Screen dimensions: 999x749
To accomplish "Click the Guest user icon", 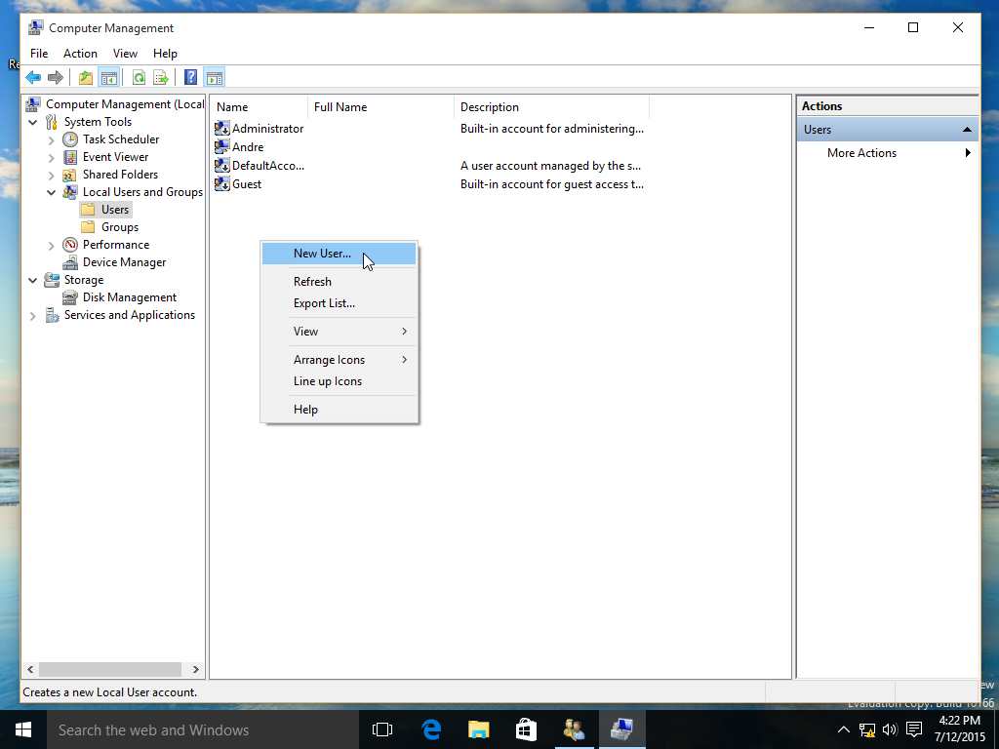I will point(221,184).
